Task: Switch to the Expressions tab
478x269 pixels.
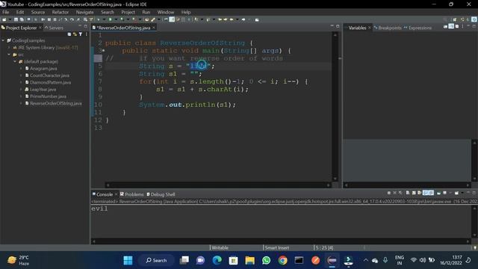Action: point(418,28)
